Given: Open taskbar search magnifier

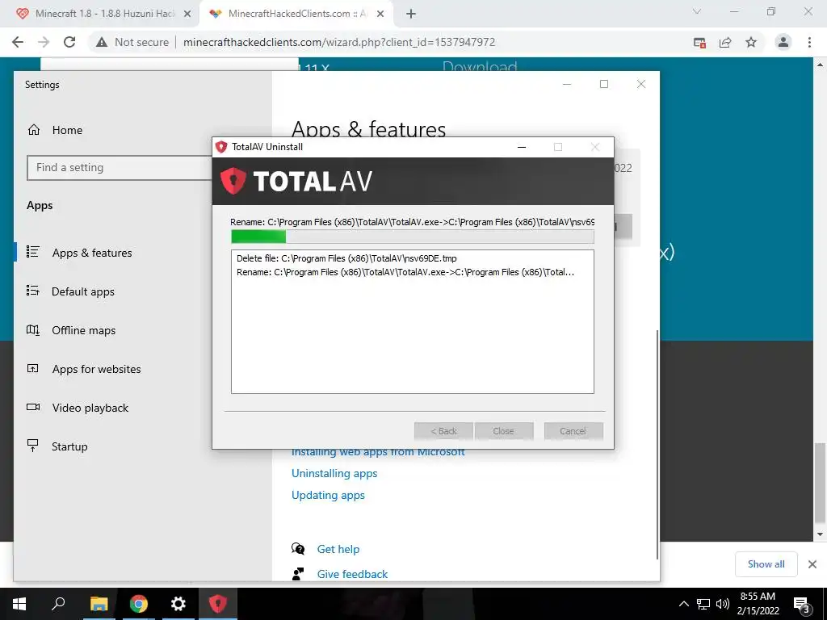Looking at the screenshot, I should pyautogui.click(x=58, y=604).
